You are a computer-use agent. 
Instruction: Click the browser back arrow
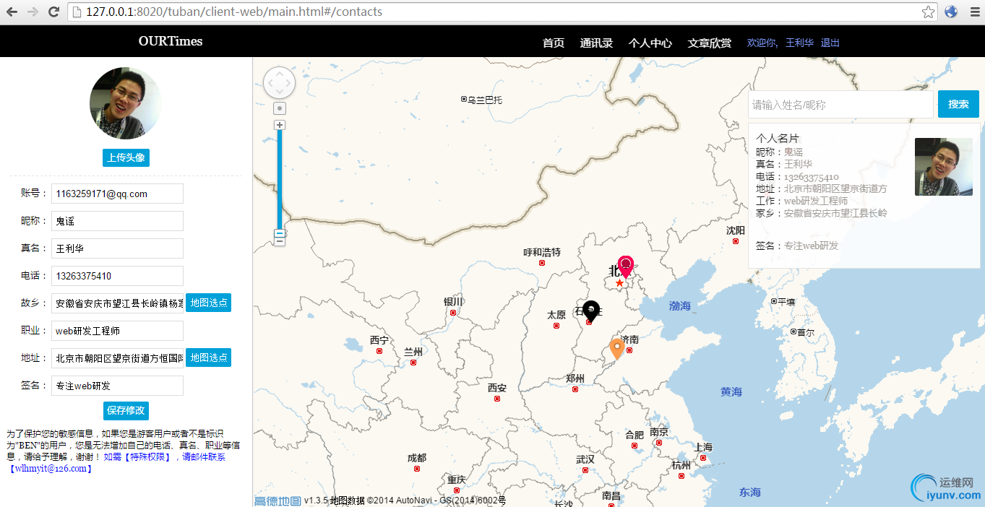[12, 12]
